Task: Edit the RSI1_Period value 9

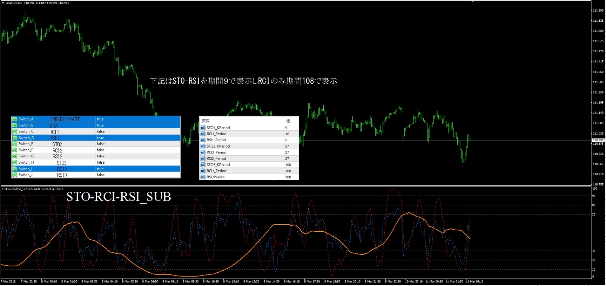Action: (286, 140)
